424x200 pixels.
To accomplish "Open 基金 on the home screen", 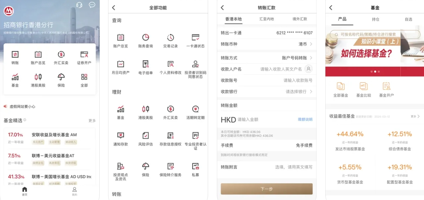I will (15, 80).
